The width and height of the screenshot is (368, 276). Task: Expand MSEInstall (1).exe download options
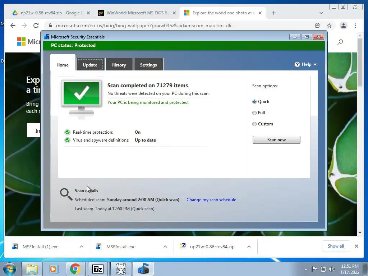(x=82, y=247)
